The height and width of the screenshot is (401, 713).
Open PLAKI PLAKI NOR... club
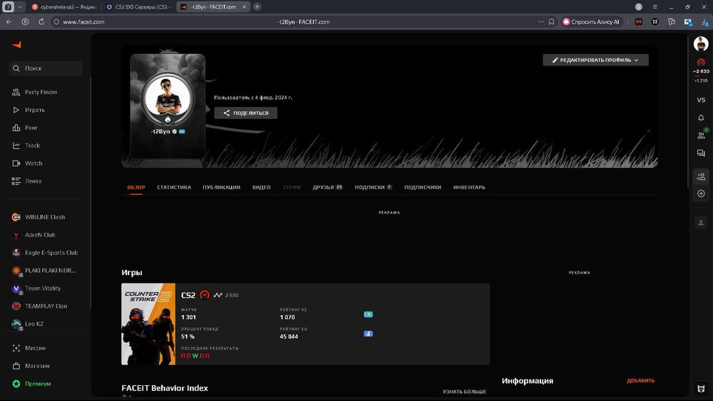click(x=43, y=271)
